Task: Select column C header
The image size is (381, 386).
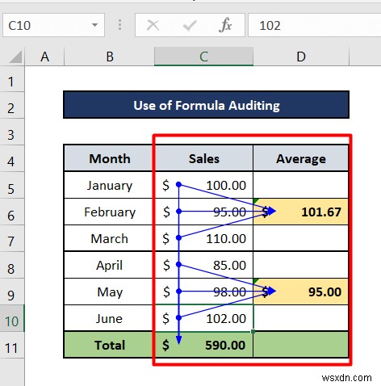Action: click(x=203, y=57)
